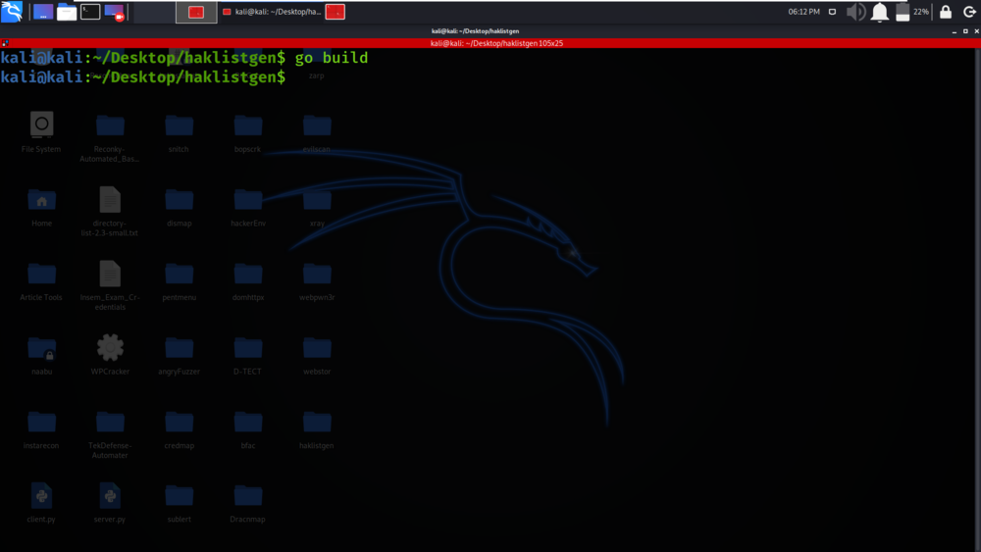Open the screen recorder launcher in the panel

pyautogui.click(x=114, y=12)
